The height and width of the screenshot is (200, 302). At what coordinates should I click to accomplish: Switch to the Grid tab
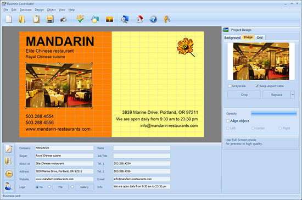(259, 37)
